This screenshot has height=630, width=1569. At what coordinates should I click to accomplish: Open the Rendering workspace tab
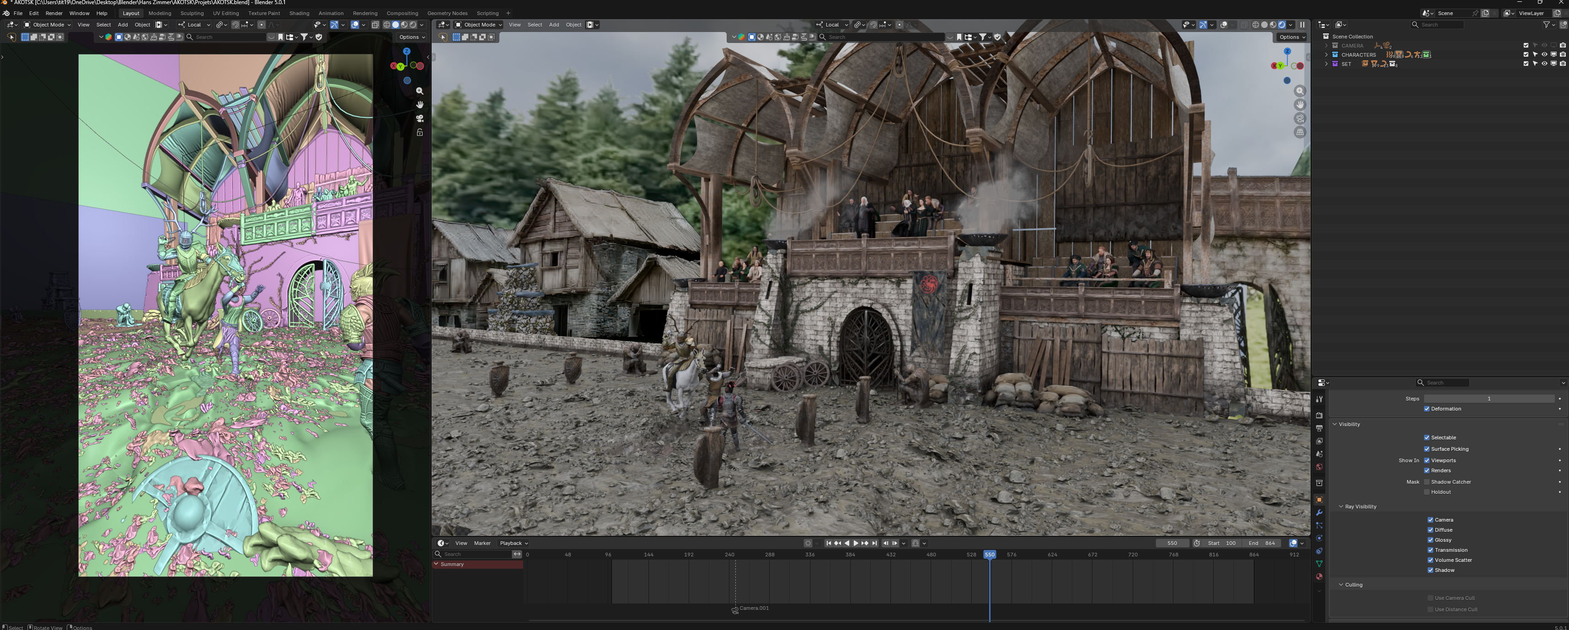[365, 13]
